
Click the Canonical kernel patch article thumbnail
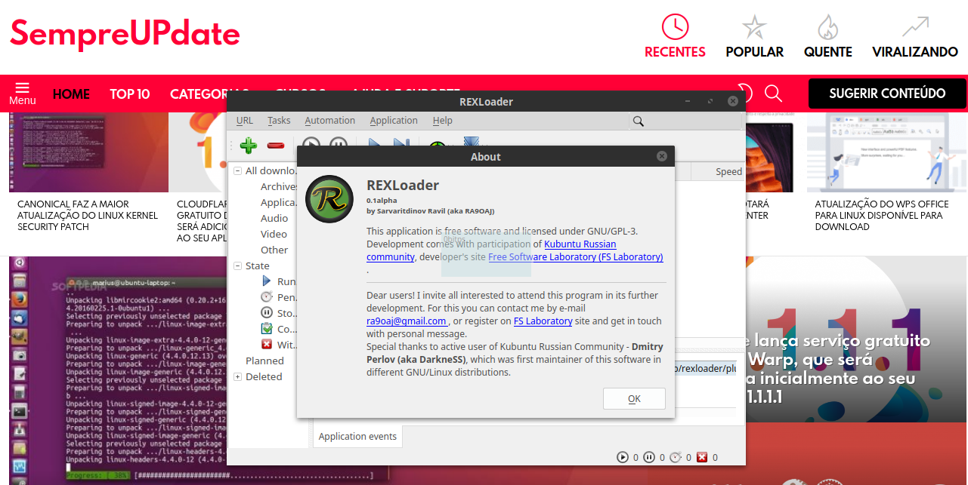click(88, 152)
